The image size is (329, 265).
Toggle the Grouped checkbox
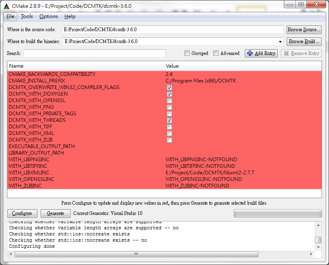[187, 53]
